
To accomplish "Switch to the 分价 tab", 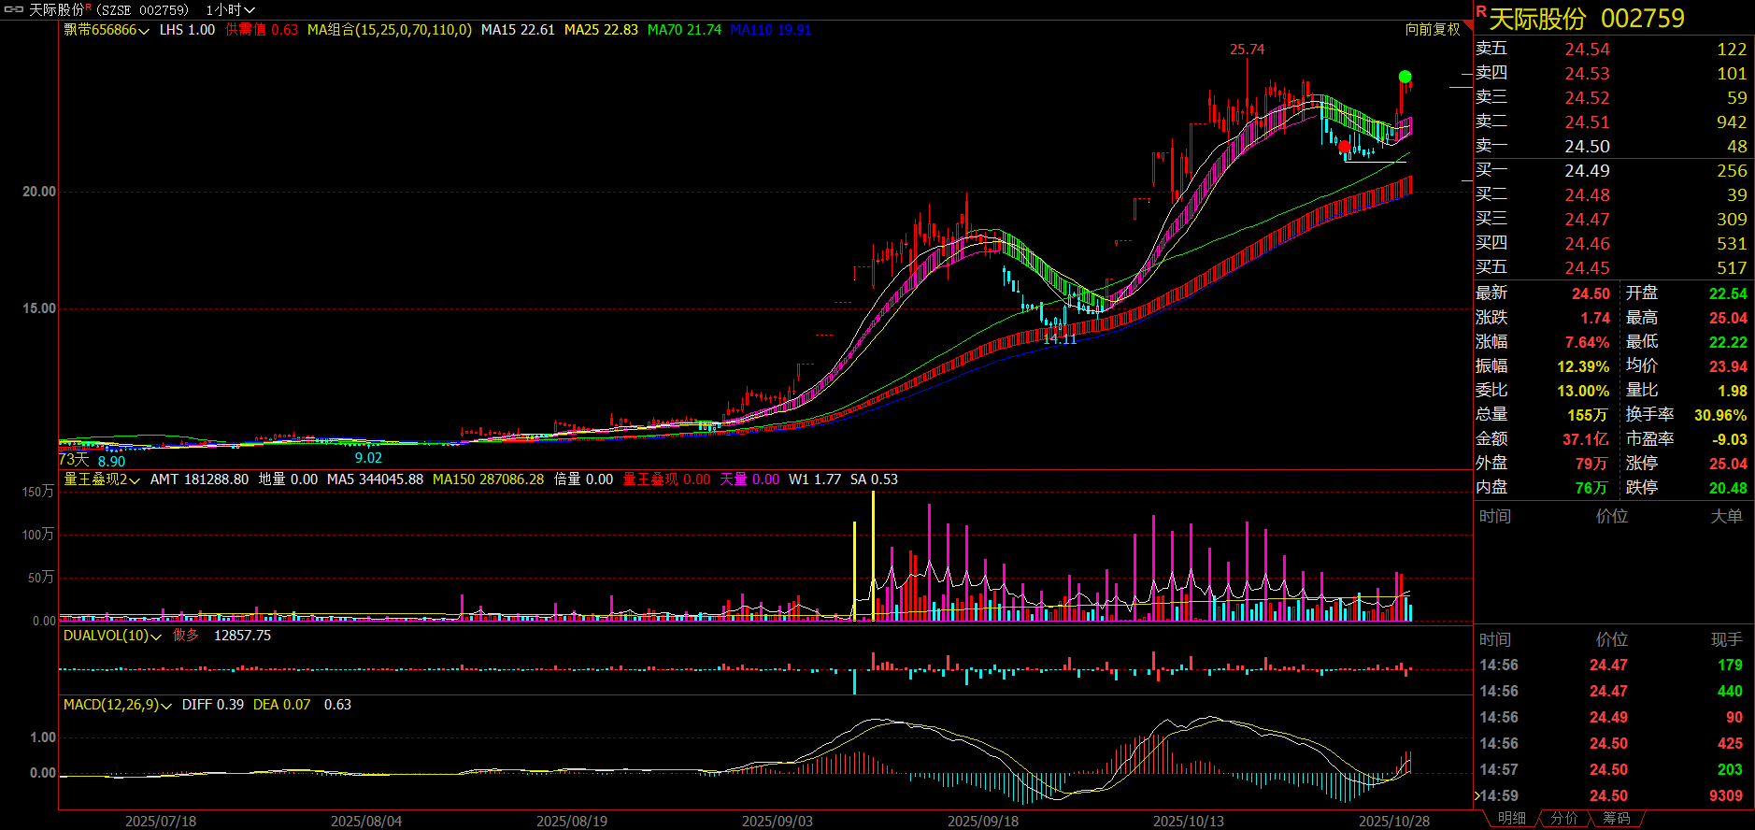I will pos(1563,818).
